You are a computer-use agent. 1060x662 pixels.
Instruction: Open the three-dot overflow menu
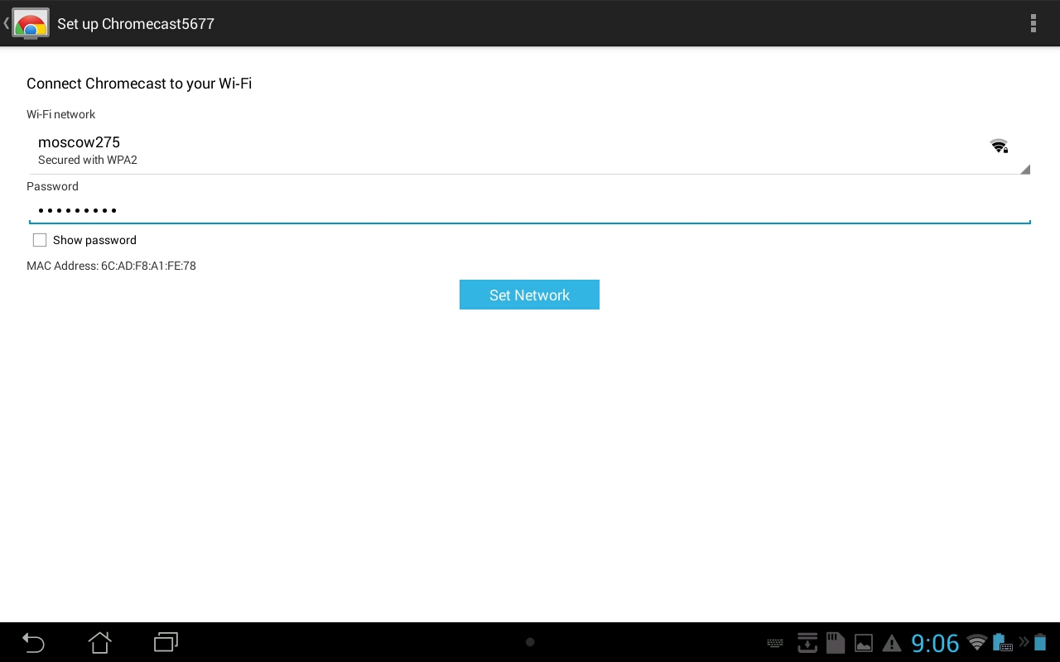(x=1033, y=23)
